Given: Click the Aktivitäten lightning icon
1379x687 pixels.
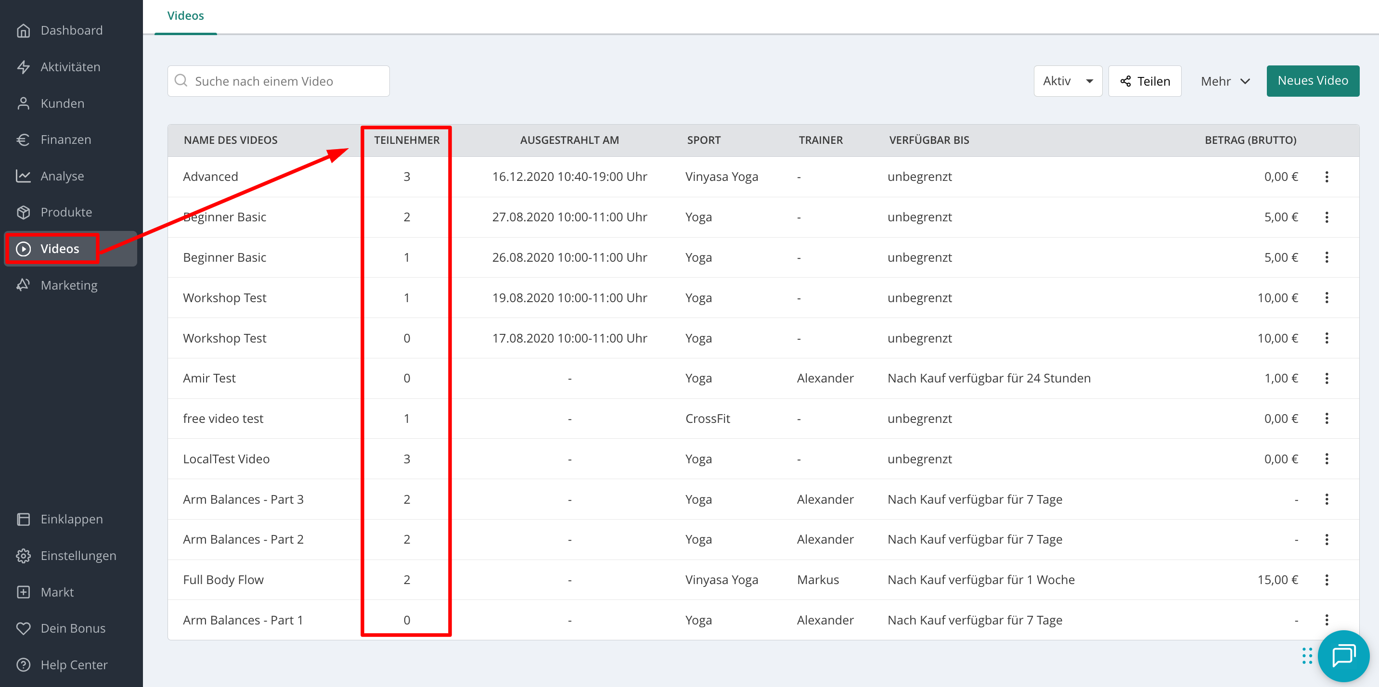Looking at the screenshot, I should click(23, 67).
